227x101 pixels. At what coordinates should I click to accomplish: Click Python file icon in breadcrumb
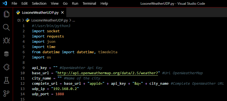27,20
